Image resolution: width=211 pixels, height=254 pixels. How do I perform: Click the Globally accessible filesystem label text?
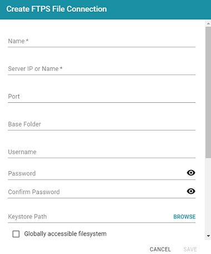click(66, 234)
